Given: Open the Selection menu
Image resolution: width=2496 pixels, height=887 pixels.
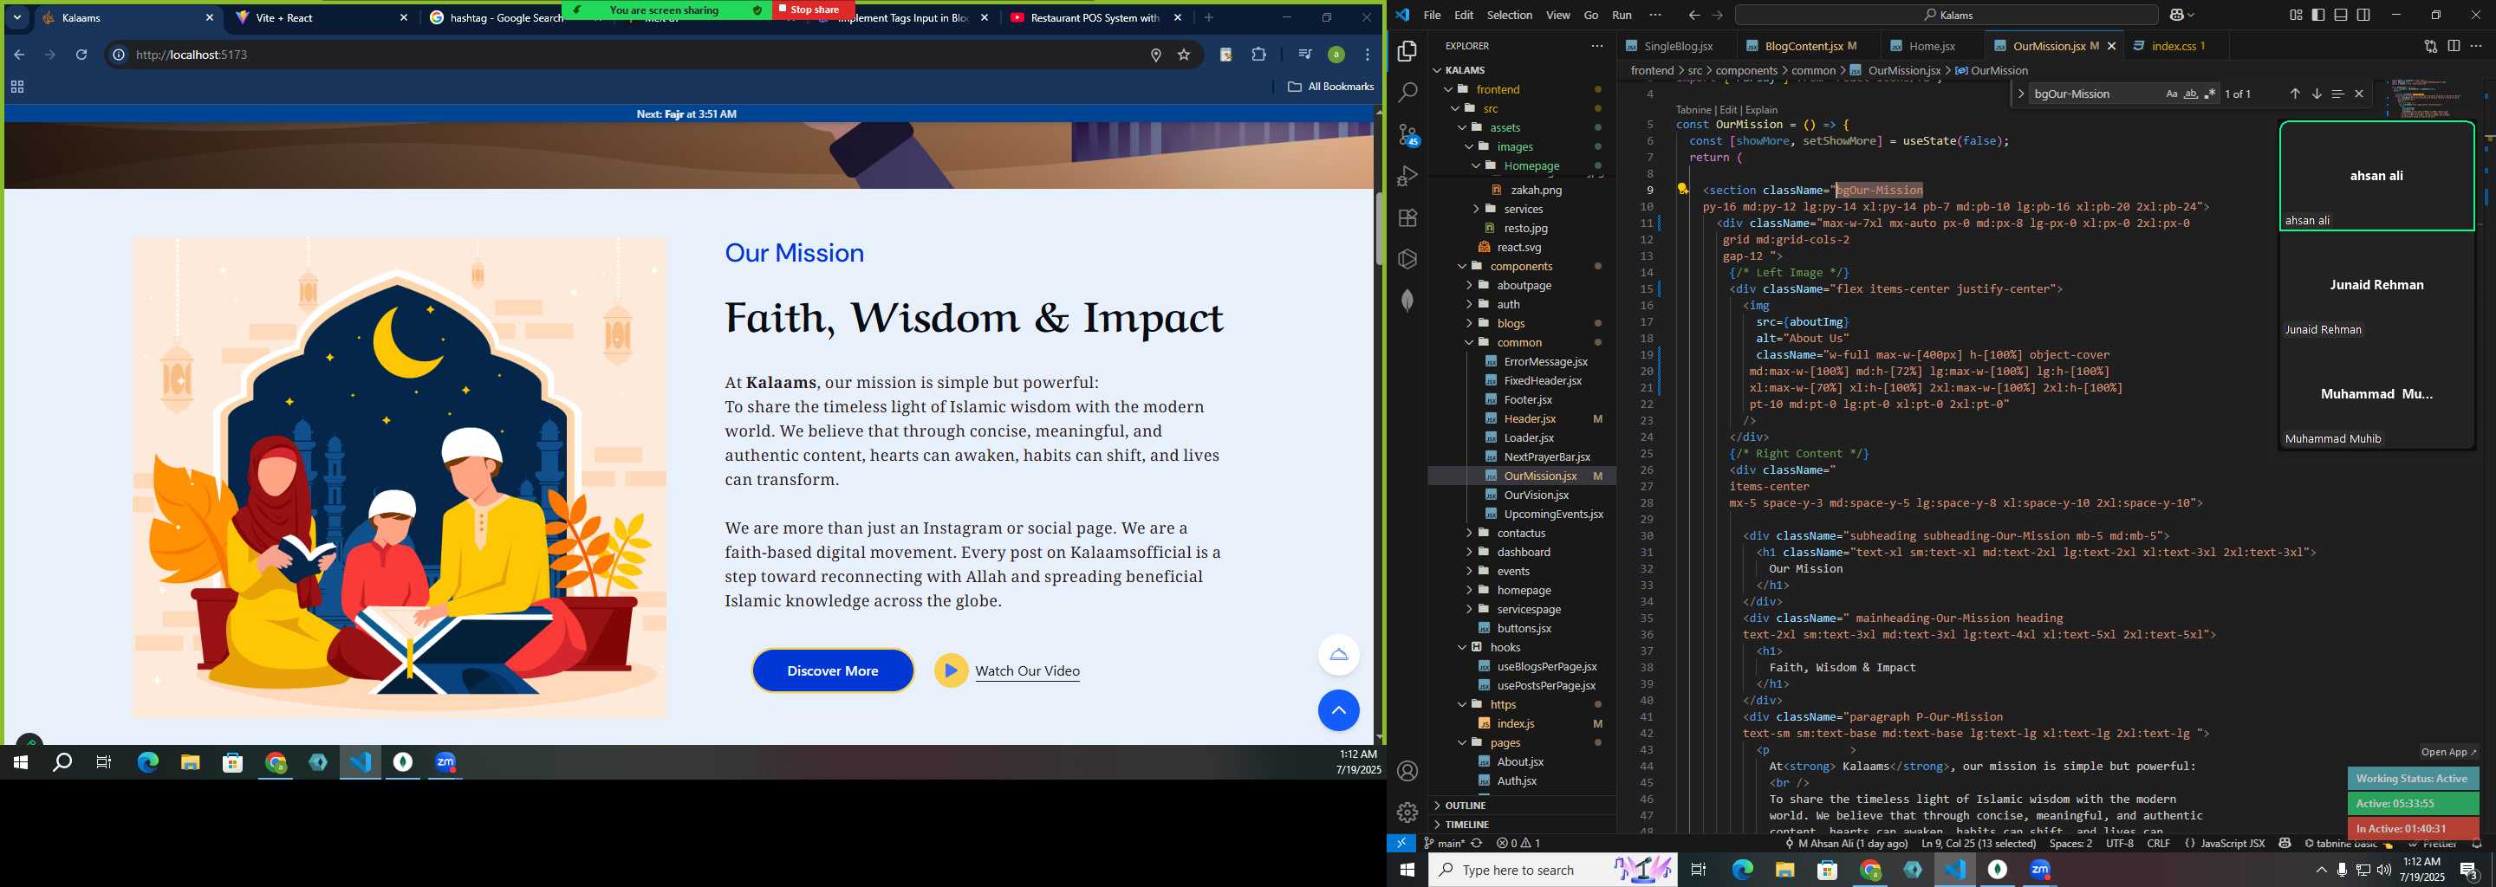Looking at the screenshot, I should click(1509, 15).
